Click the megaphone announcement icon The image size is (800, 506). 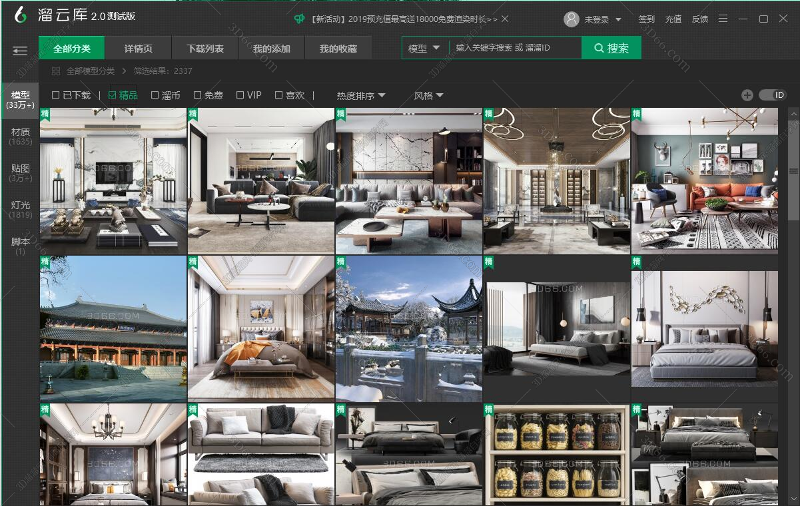click(x=300, y=19)
